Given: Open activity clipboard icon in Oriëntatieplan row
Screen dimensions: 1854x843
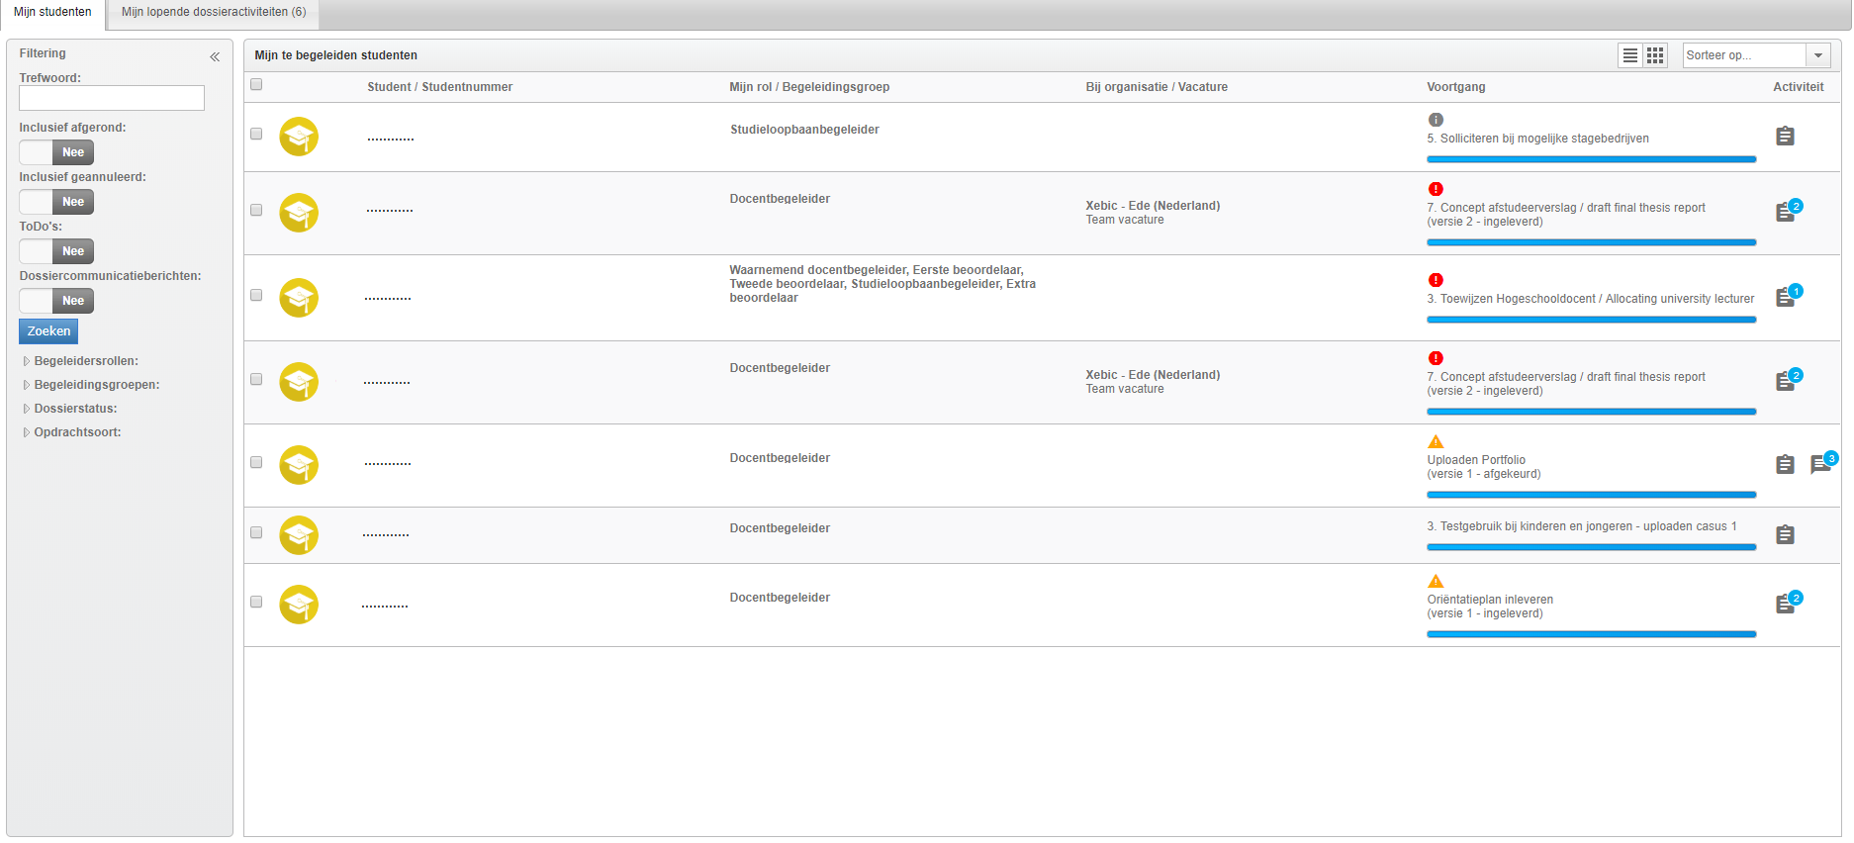Looking at the screenshot, I should (x=1785, y=605).
